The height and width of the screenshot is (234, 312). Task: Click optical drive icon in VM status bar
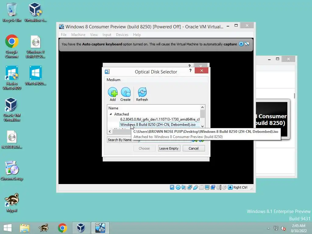[x=178, y=187]
